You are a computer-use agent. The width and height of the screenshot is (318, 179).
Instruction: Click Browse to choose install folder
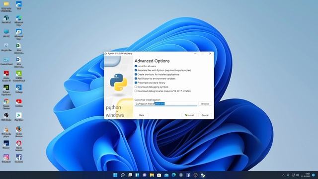205,104
